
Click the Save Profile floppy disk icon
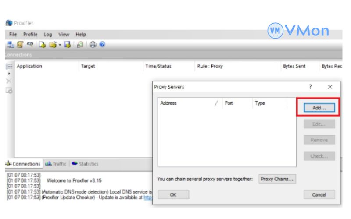(x=68, y=44)
